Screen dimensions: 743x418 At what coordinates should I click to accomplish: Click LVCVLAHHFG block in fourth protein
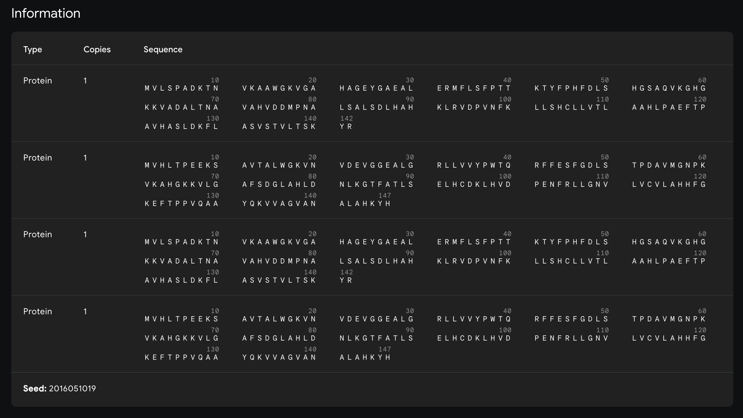669,338
